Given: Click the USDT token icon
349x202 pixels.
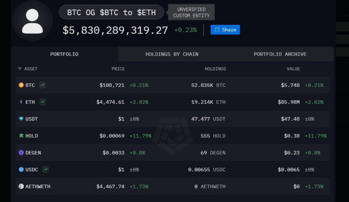Looking at the screenshot, I should coord(21,119).
